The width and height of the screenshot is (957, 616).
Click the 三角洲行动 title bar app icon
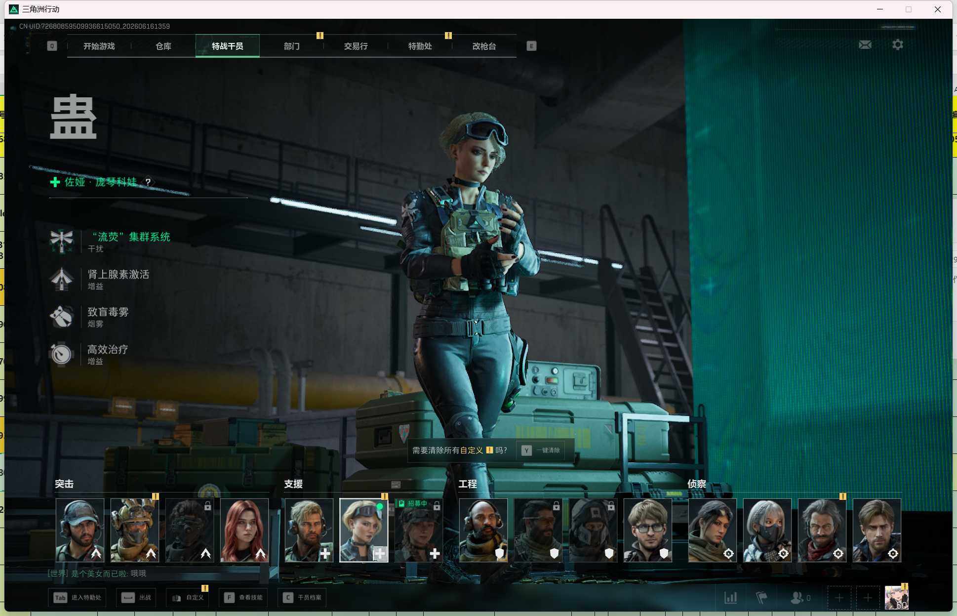(14, 9)
